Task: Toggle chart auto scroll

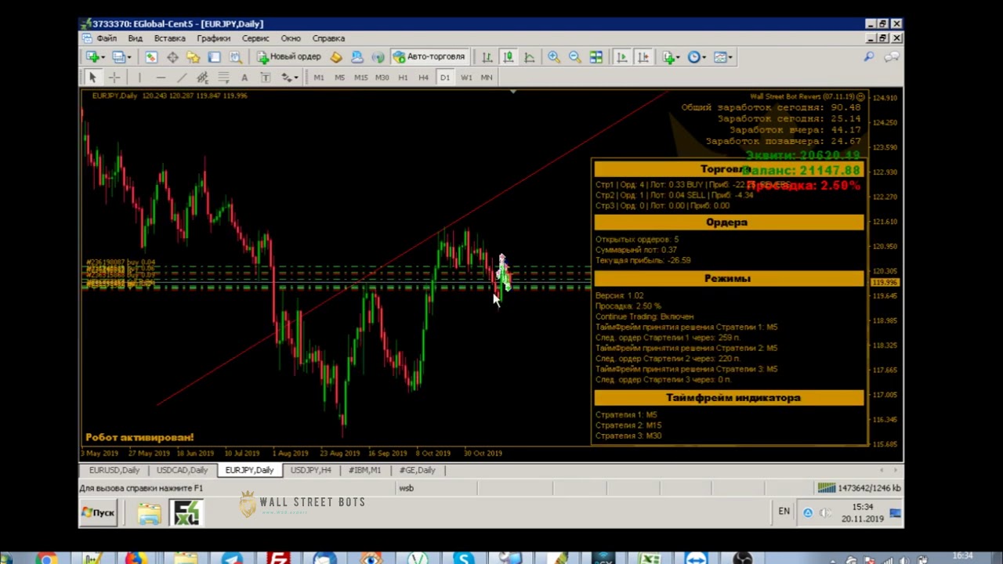Action: coord(622,56)
